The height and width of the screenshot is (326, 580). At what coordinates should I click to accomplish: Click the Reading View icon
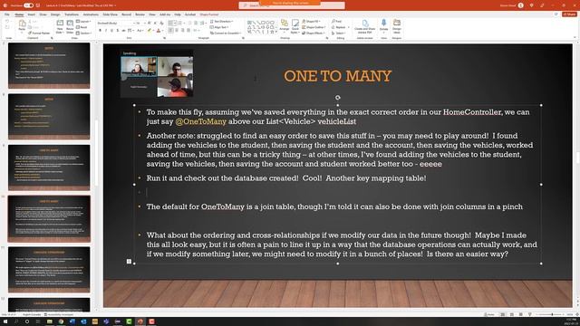pyautogui.click(x=520, y=314)
